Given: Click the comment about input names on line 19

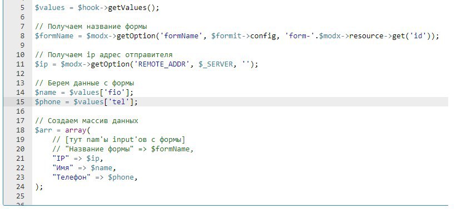Looking at the screenshot, I should [x=118, y=140].
